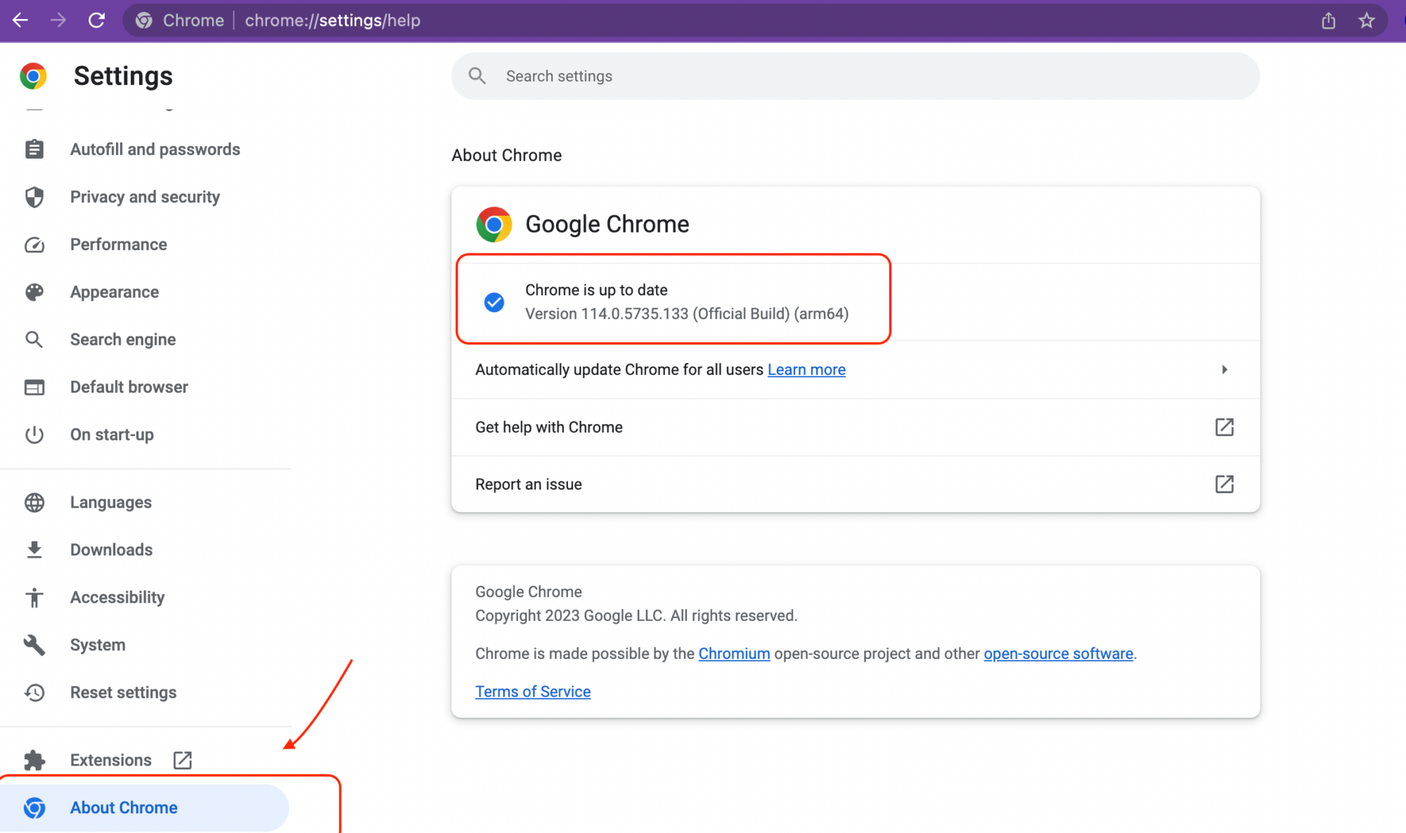Viewport: 1406px width, 833px height.
Task: Bookmark page with star icon
Action: tap(1366, 20)
